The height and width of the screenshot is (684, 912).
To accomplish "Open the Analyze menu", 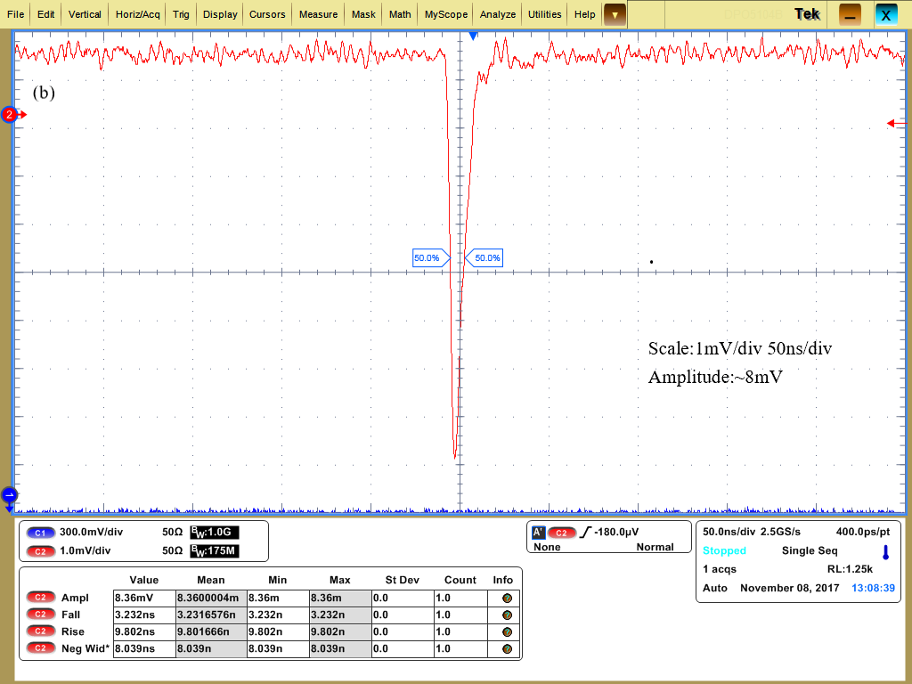I will pyautogui.click(x=497, y=14).
